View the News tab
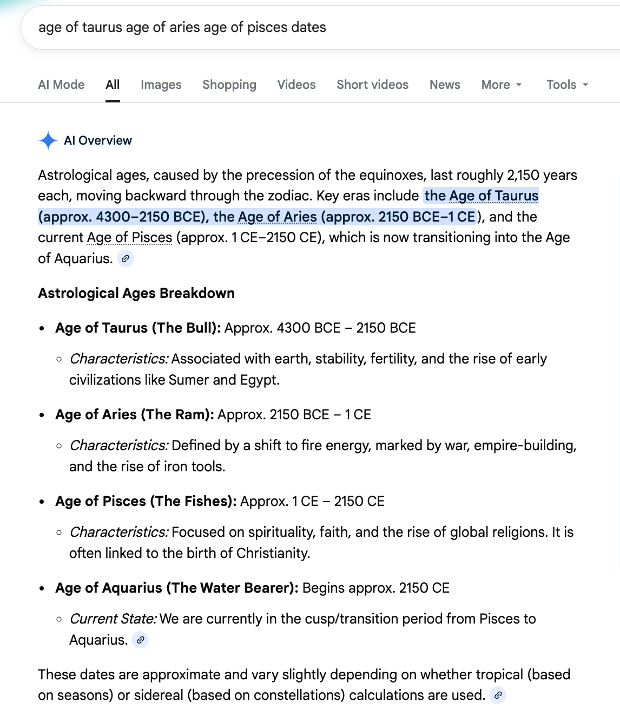This screenshot has width=620, height=714. pos(445,85)
